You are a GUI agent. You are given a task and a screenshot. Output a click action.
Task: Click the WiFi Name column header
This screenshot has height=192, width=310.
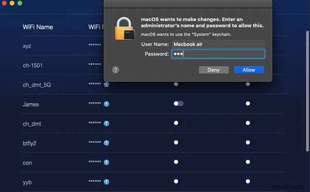pyautogui.click(x=38, y=27)
